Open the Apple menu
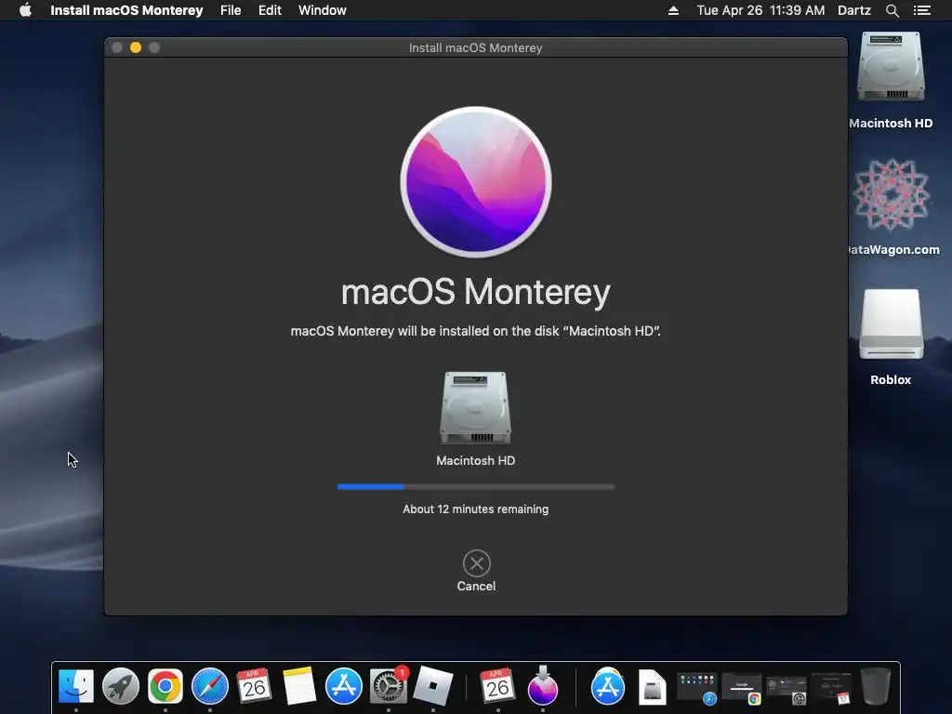Screen dimensions: 952x714 pyautogui.click(x=25, y=10)
